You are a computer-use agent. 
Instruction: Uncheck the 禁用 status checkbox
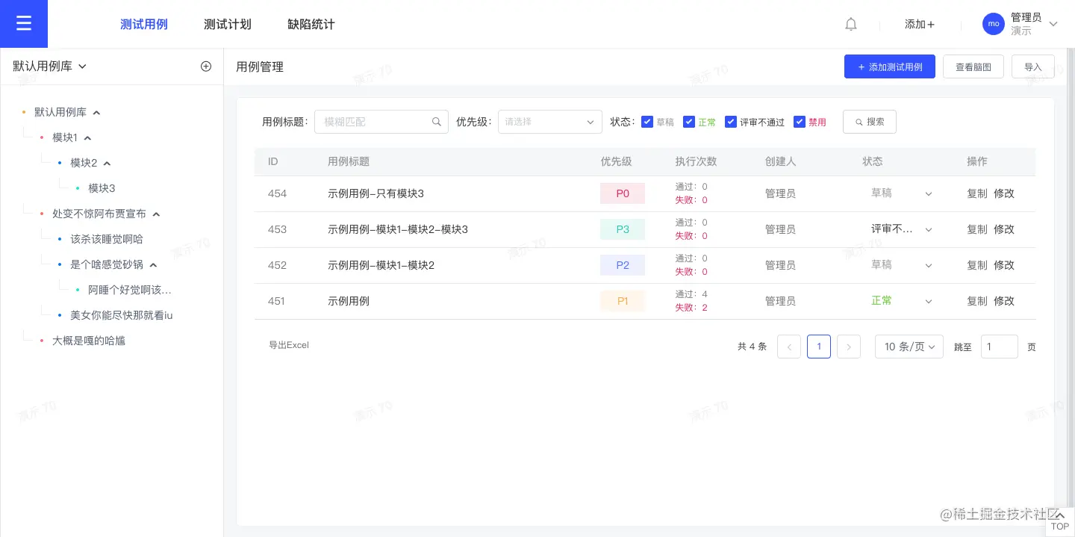pos(800,121)
